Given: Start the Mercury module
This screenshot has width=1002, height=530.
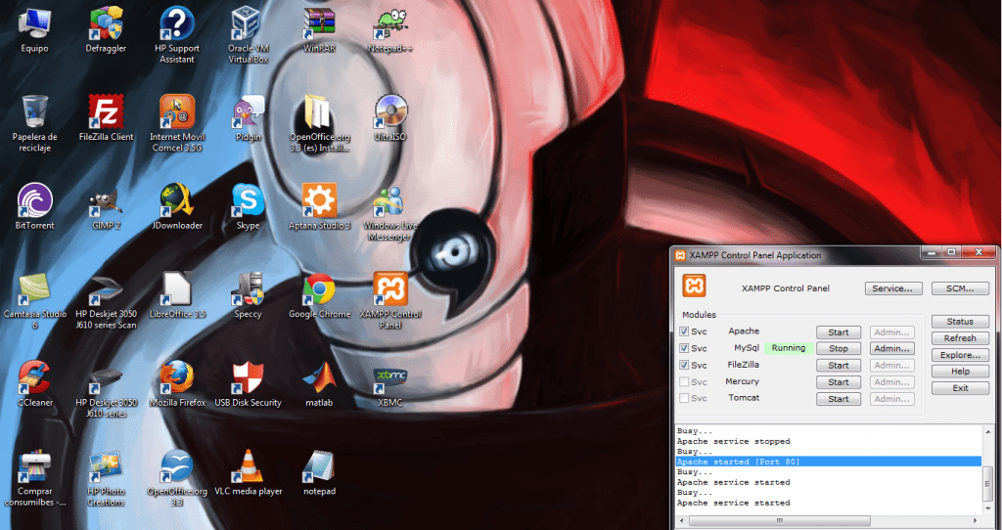Looking at the screenshot, I should coord(839,382).
